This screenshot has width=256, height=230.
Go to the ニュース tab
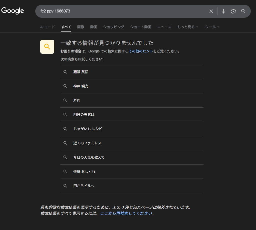point(164,27)
